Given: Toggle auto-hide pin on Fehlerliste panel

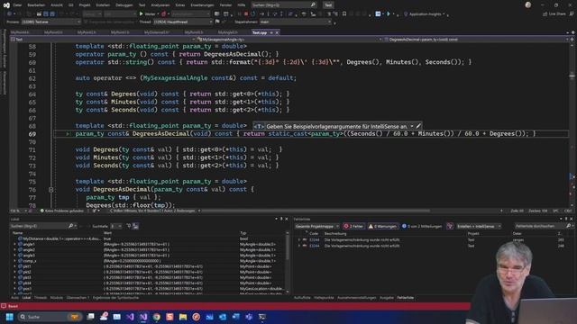Looking at the screenshot, I should (x=566, y=219).
